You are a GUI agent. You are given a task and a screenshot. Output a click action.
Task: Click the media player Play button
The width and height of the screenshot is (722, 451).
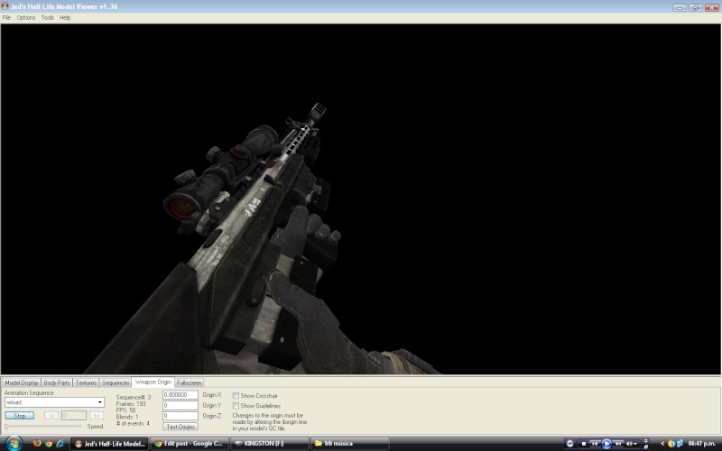(606, 444)
